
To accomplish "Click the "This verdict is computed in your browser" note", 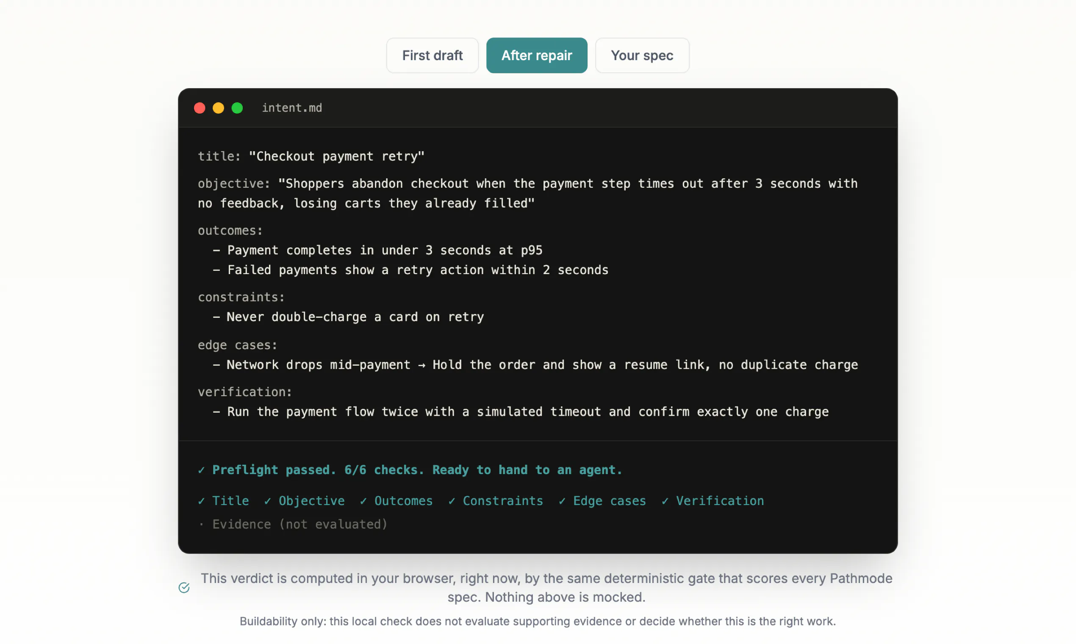I will point(546,588).
